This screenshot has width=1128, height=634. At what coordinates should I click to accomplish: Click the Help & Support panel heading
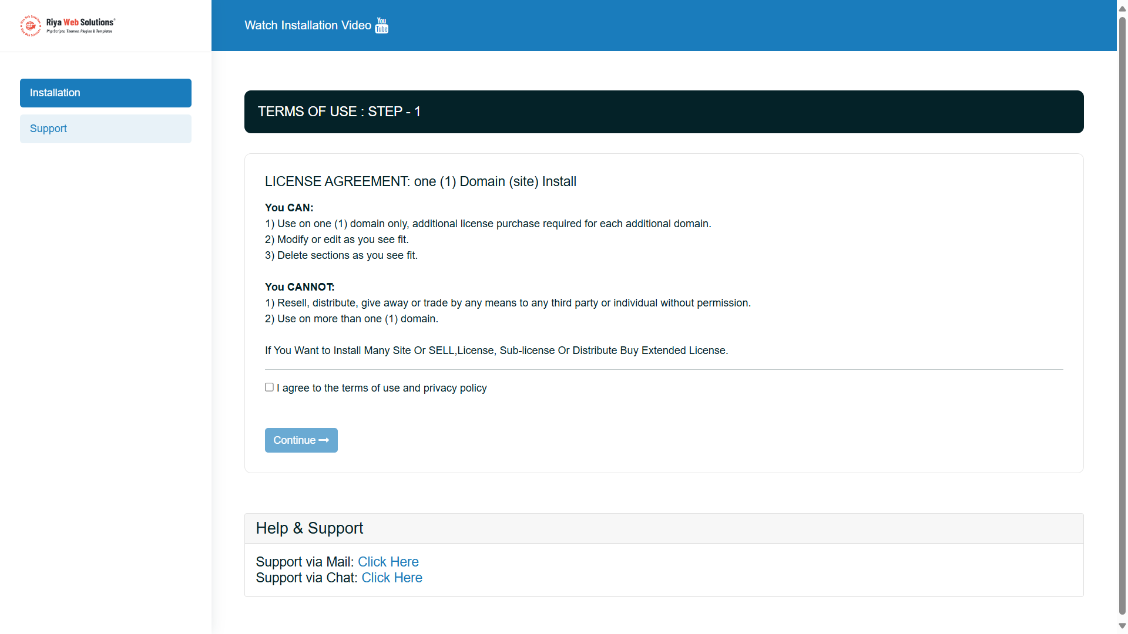(x=310, y=528)
